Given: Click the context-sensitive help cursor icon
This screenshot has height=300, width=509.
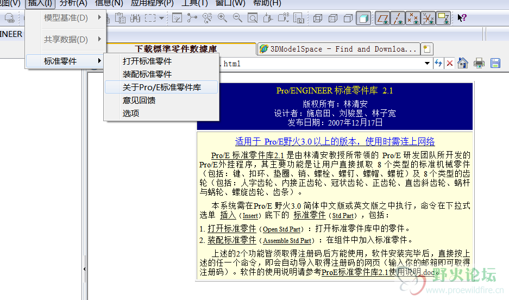Looking at the screenshot, I should pos(462,18).
